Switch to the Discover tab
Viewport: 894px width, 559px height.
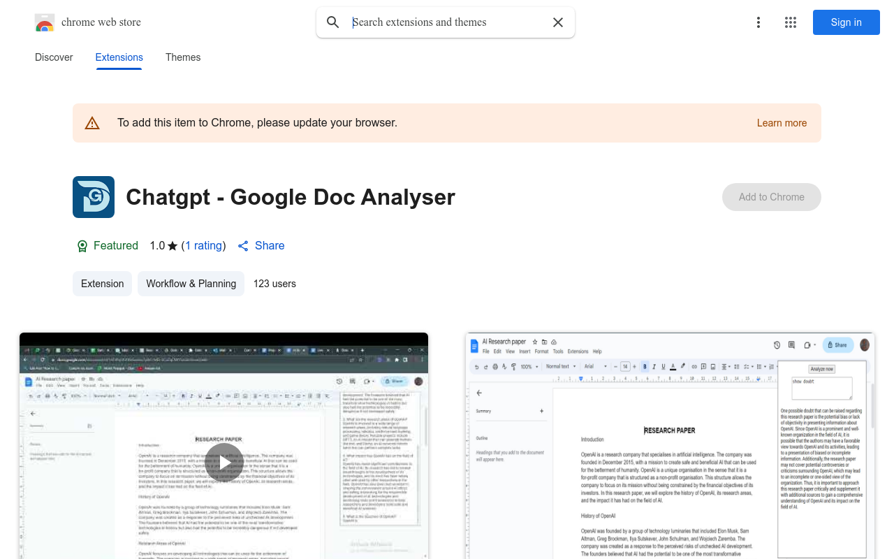point(54,57)
